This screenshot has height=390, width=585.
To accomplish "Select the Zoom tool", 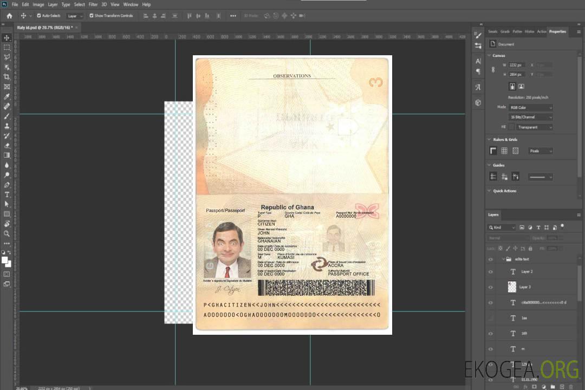I will 6,233.
